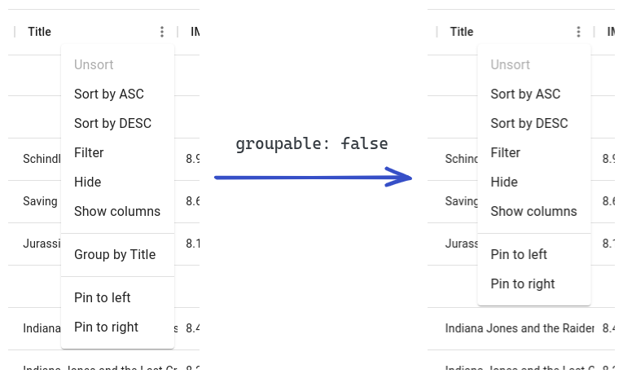Click the right Title column menu icon
Screen dimensions: 623x378
578,32
